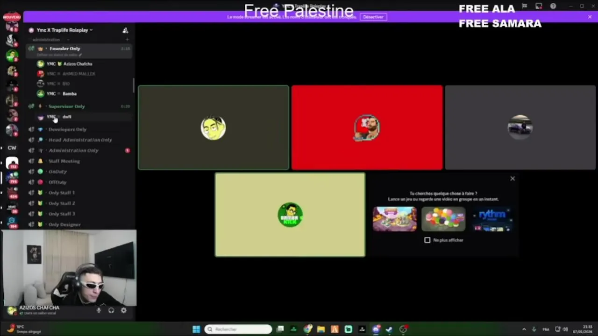Join the OffDuty voice channel

57,182
